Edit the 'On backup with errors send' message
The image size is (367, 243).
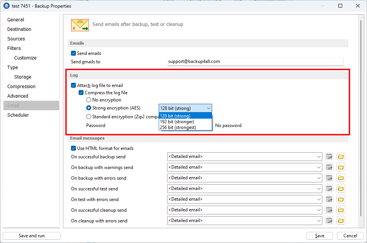click(x=329, y=178)
